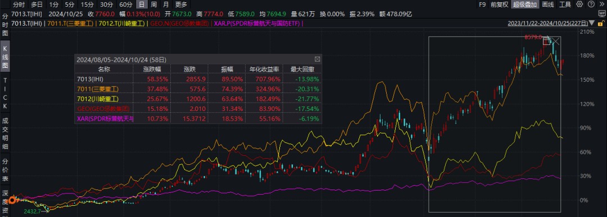Image resolution: width=607 pixels, height=217 pixels.
Task: Click the 58.35% gain cell
Action: tap(158, 79)
